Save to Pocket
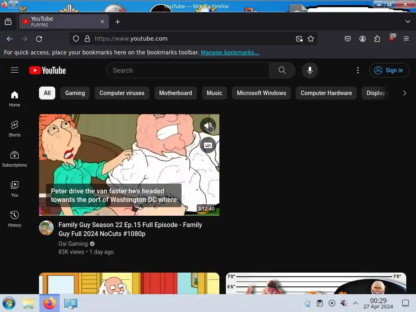 pos(348,39)
